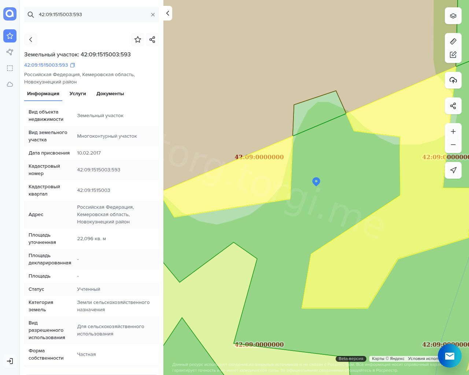Image resolution: width=469 pixels, height=375 pixels.
Task: Copy cadastral number to clipboard
Action: click(x=73, y=65)
